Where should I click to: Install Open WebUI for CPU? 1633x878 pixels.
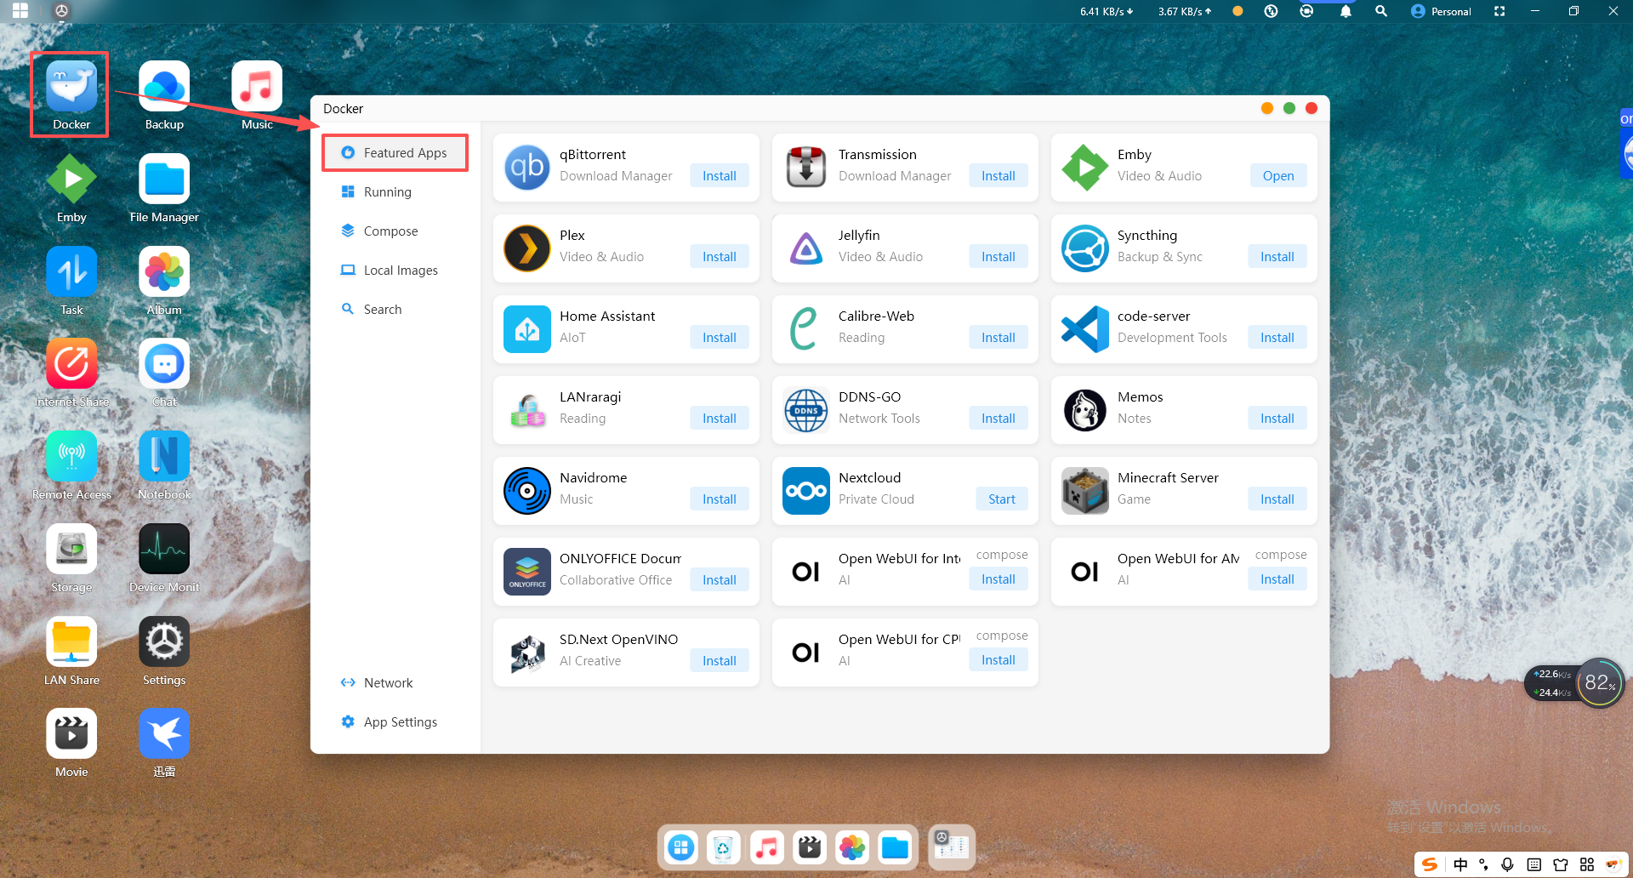[999, 660]
